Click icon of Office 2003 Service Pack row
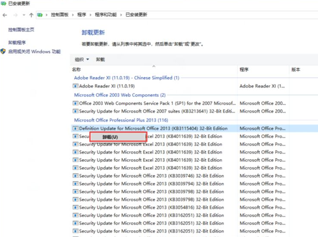 [75, 103]
